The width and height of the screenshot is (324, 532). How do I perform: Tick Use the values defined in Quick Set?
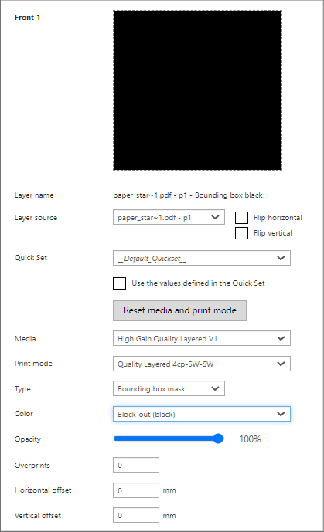[119, 283]
